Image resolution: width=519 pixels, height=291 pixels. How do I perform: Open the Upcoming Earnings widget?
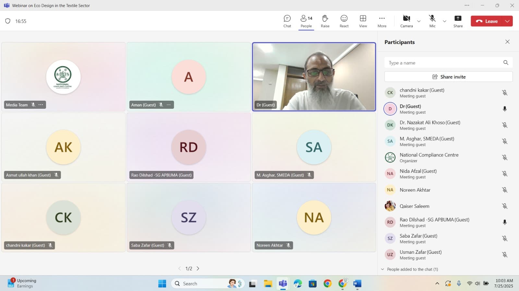pyautogui.click(x=22, y=283)
